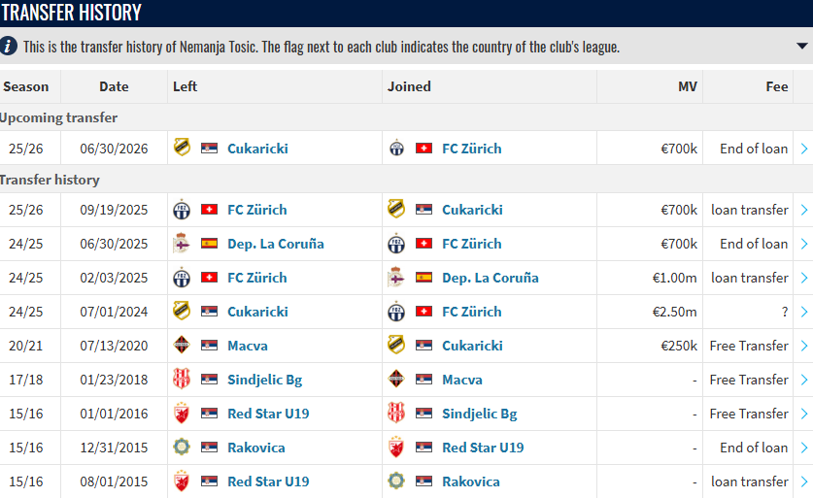Click the Spanish flag next to Dep. La Coruña joined
The height and width of the screenshot is (498, 813).
[x=423, y=278]
